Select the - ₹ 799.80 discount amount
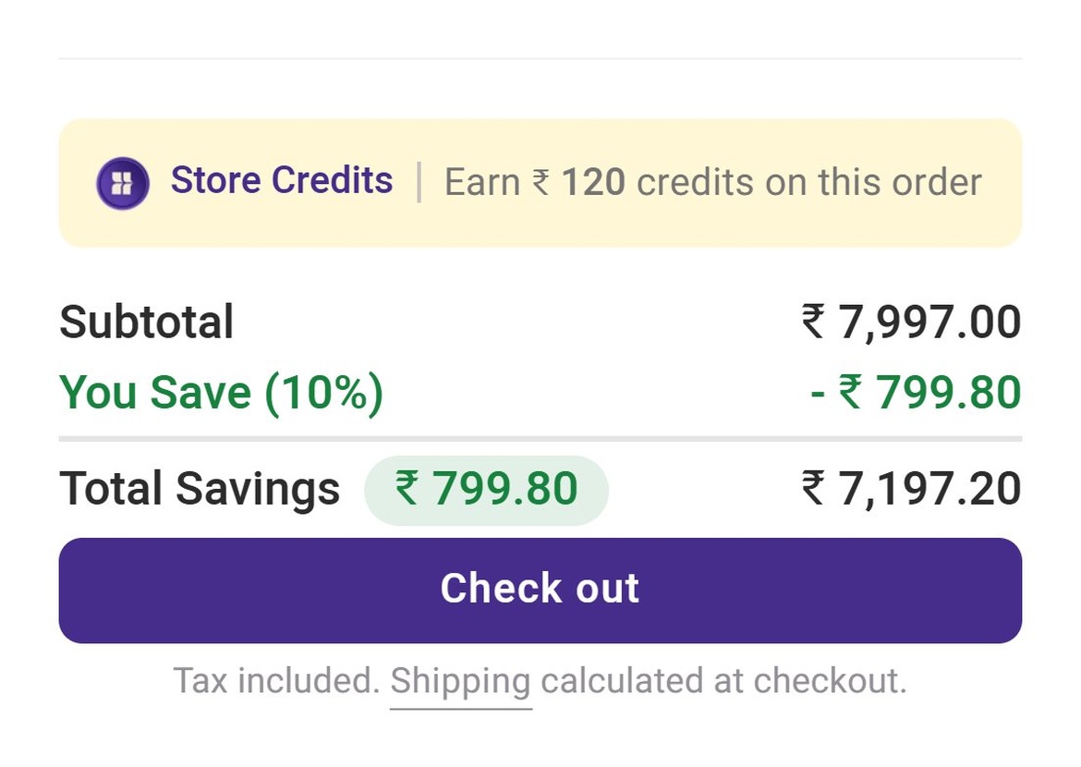 point(917,393)
